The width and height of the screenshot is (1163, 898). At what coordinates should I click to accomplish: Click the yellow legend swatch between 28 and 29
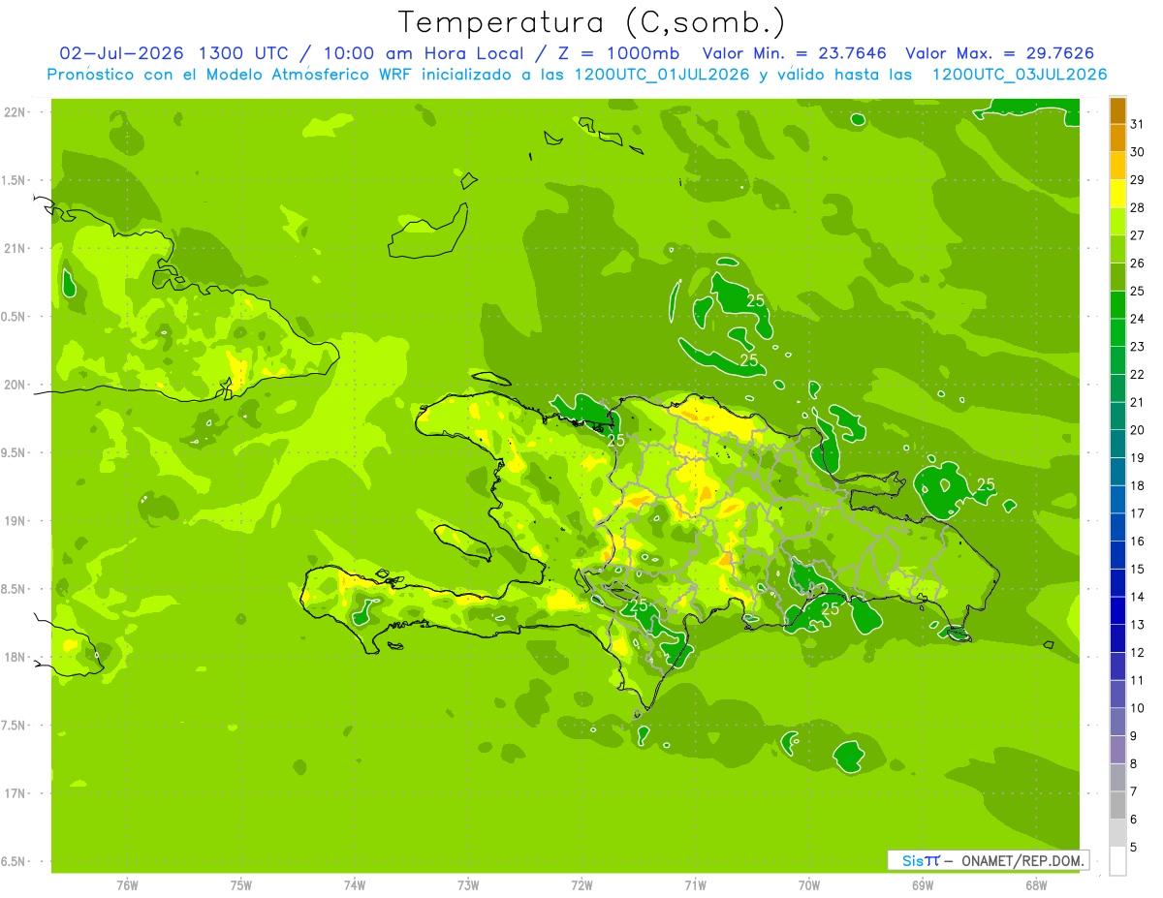(1117, 194)
